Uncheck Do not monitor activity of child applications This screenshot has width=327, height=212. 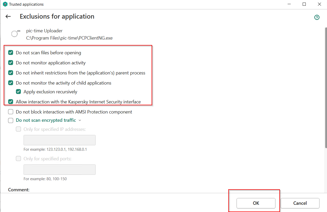pyautogui.click(x=11, y=83)
